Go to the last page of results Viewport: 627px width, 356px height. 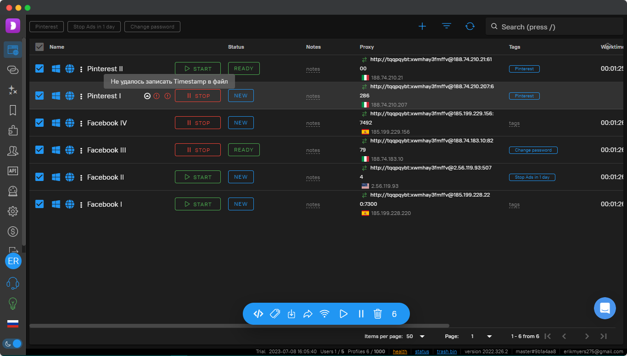pos(604,336)
